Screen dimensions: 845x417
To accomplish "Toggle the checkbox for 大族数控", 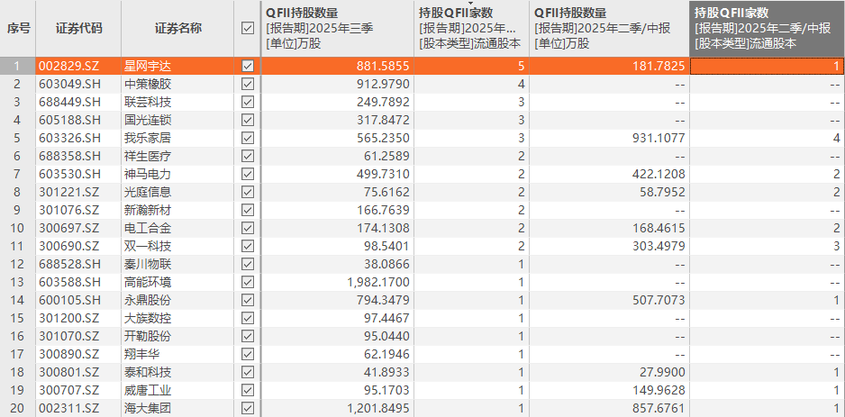I will click(248, 318).
